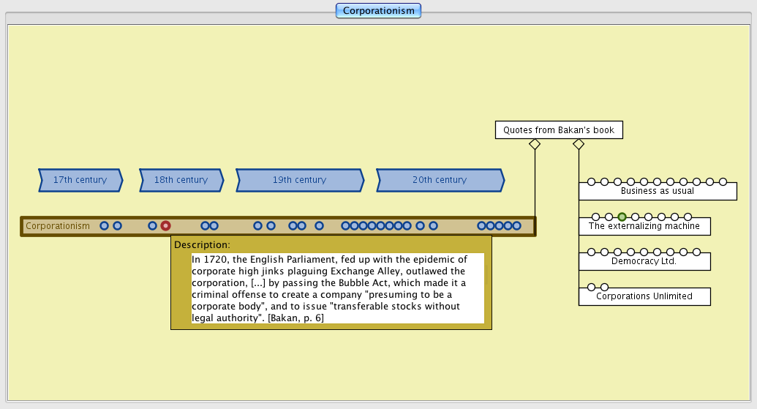The image size is (757, 409).
Task: Click the Democracy Ltd. chapter box
Action: (644, 261)
